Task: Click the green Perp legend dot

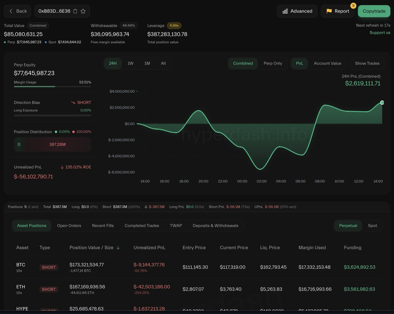Action: [x=5, y=42]
